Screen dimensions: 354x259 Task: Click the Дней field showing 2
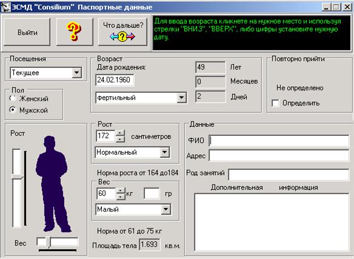click(210, 96)
